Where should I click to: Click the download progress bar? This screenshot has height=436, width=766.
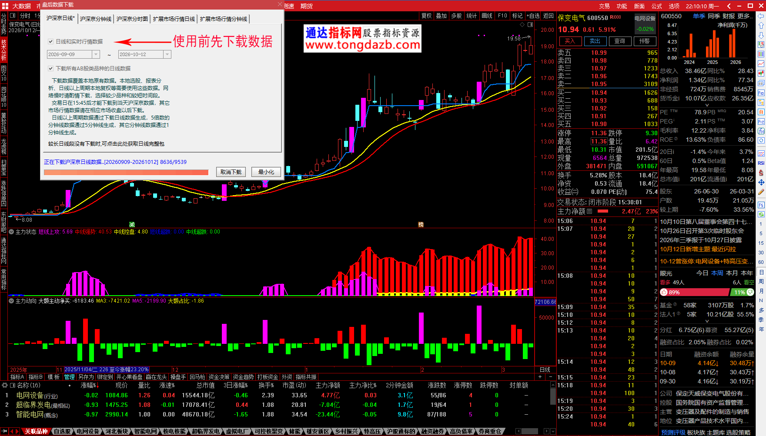point(126,173)
